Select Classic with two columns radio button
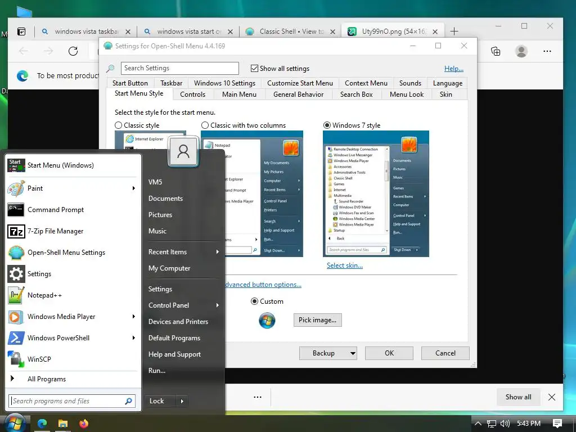The height and width of the screenshot is (432, 576). click(205, 125)
